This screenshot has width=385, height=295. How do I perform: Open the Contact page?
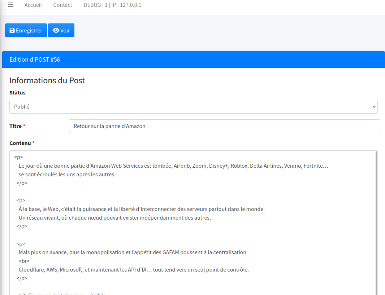[x=62, y=5]
